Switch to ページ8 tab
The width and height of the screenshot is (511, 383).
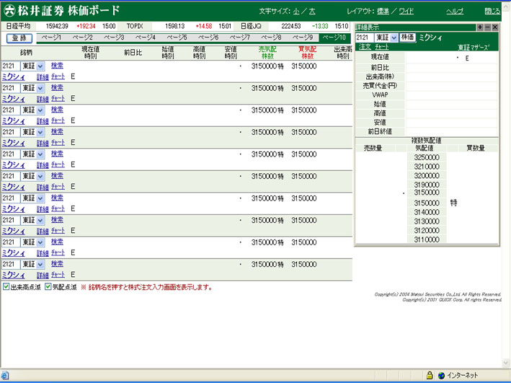click(x=271, y=38)
